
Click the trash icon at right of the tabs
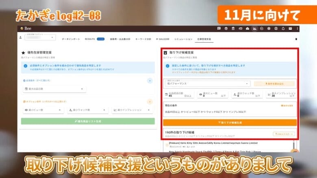click(x=296, y=39)
